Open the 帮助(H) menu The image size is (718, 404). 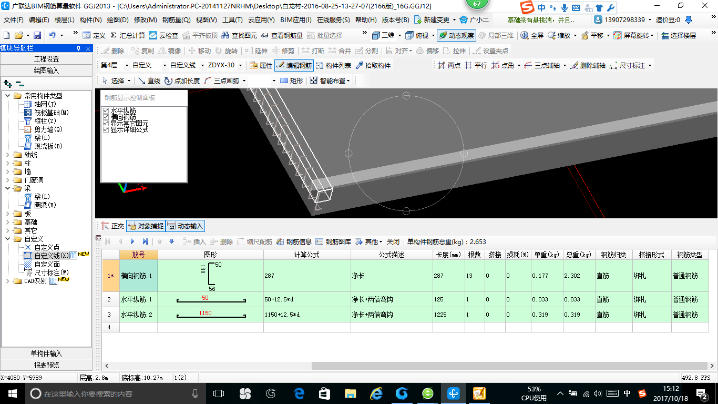point(366,20)
